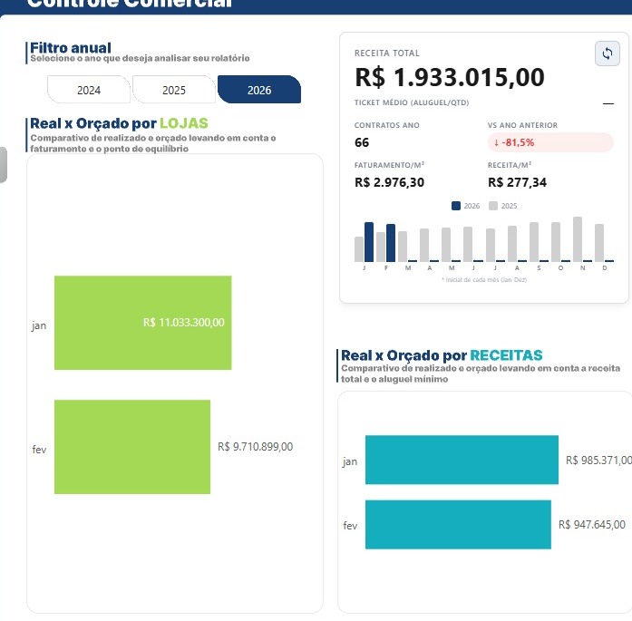Click the -81,5% versus previous year badge
Viewport: 632px width, 621px height.
(550, 142)
